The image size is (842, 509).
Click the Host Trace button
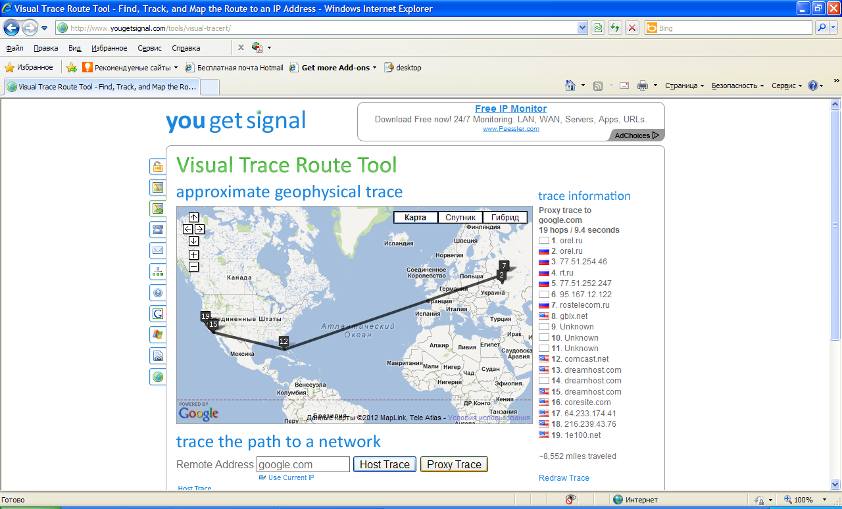click(x=385, y=464)
